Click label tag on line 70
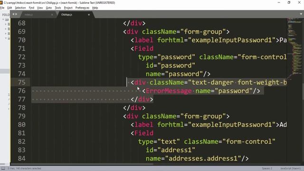Screen dimensions: 304x171 click(x=144, y=40)
